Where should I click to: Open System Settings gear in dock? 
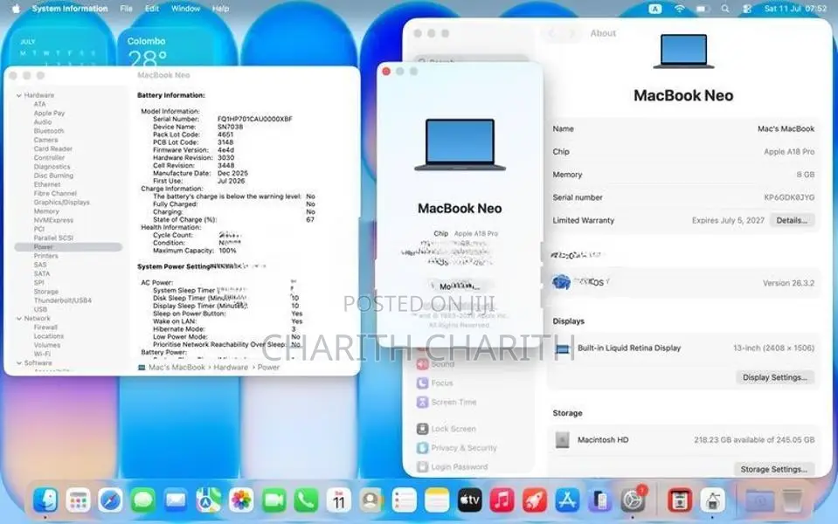click(x=633, y=500)
